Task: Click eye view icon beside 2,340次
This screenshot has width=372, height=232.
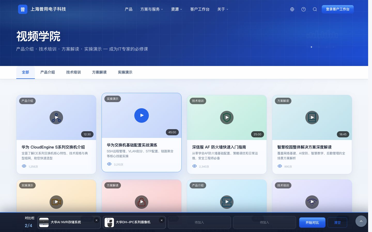Action: [195, 166]
